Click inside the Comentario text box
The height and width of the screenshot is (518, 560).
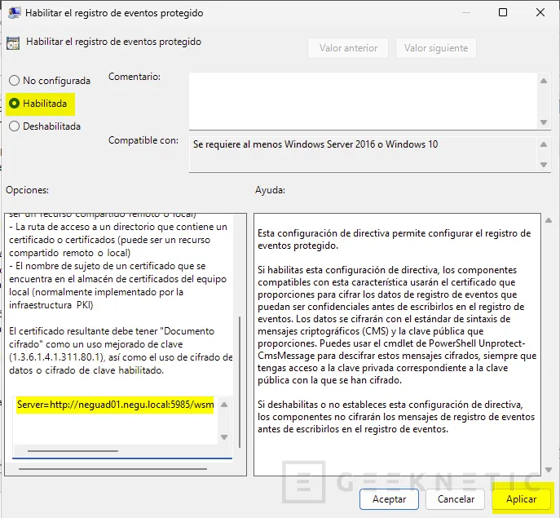tap(363, 101)
